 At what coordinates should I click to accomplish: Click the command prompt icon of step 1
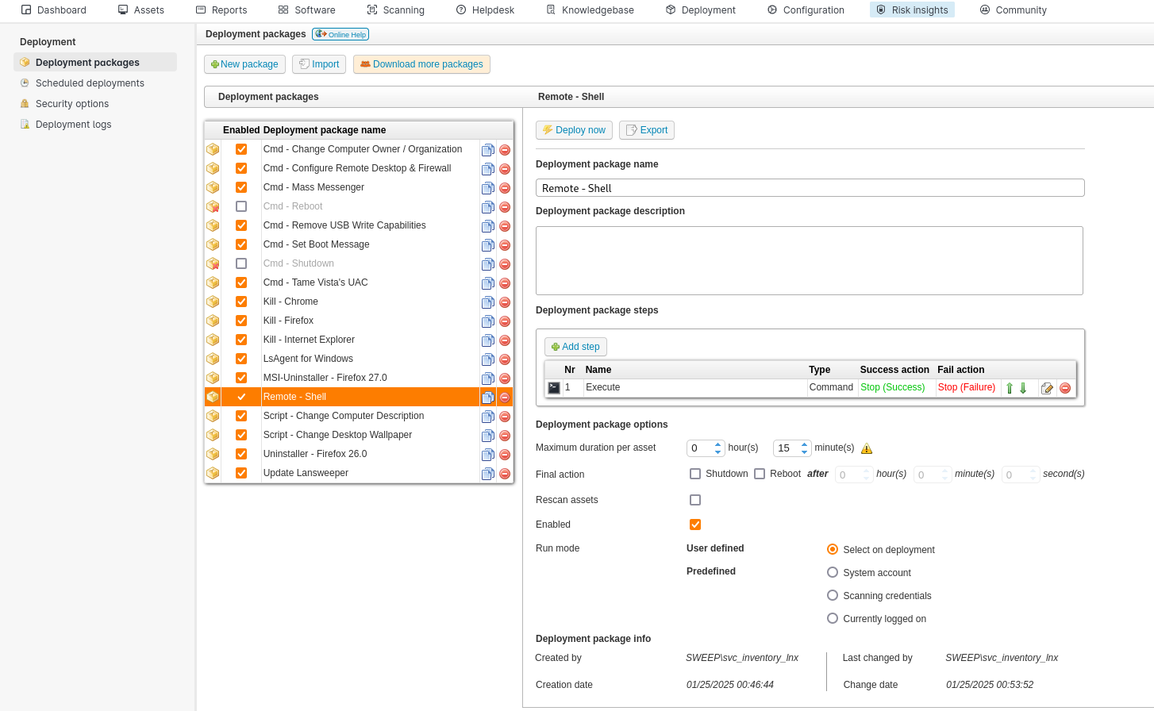coord(554,388)
